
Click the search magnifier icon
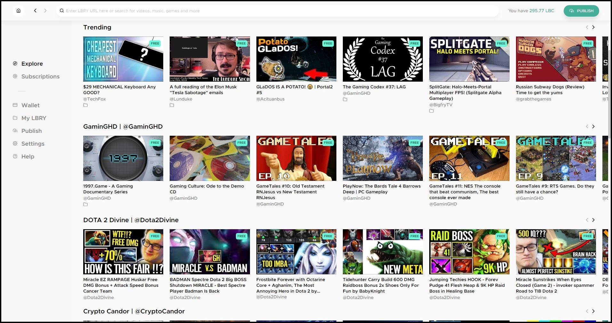(x=62, y=11)
